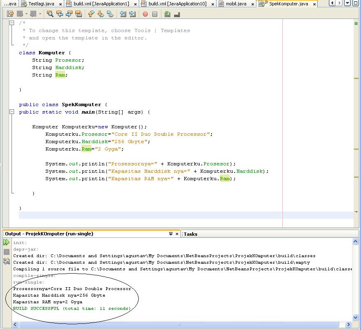Click first occurrence mark in error stripe
Viewport: 361px width, 330px height.
tap(356, 79)
